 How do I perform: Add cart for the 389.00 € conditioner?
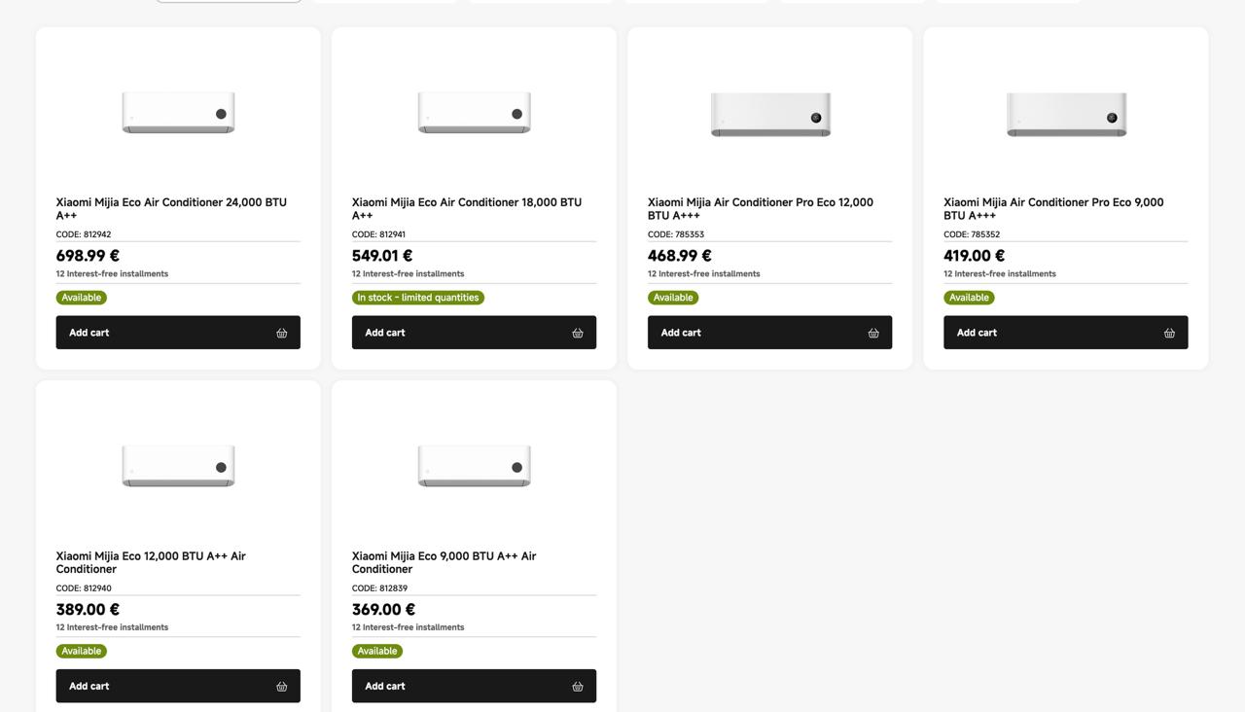178,687
